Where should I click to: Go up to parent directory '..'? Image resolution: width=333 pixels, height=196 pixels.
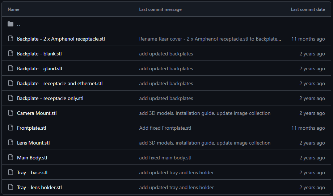pyautogui.click(x=19, y=24)
